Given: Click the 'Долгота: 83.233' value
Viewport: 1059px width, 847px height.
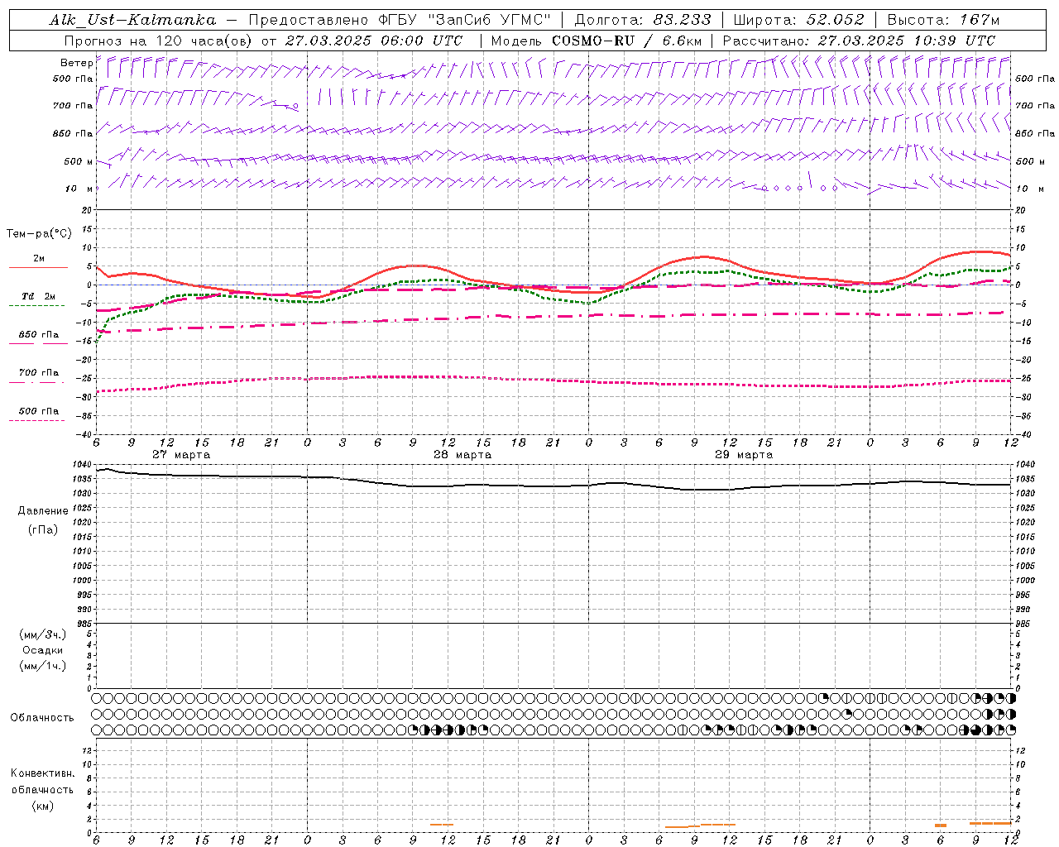Looking at the screenshot, I should pyautogui.click(x=642, y=20).
